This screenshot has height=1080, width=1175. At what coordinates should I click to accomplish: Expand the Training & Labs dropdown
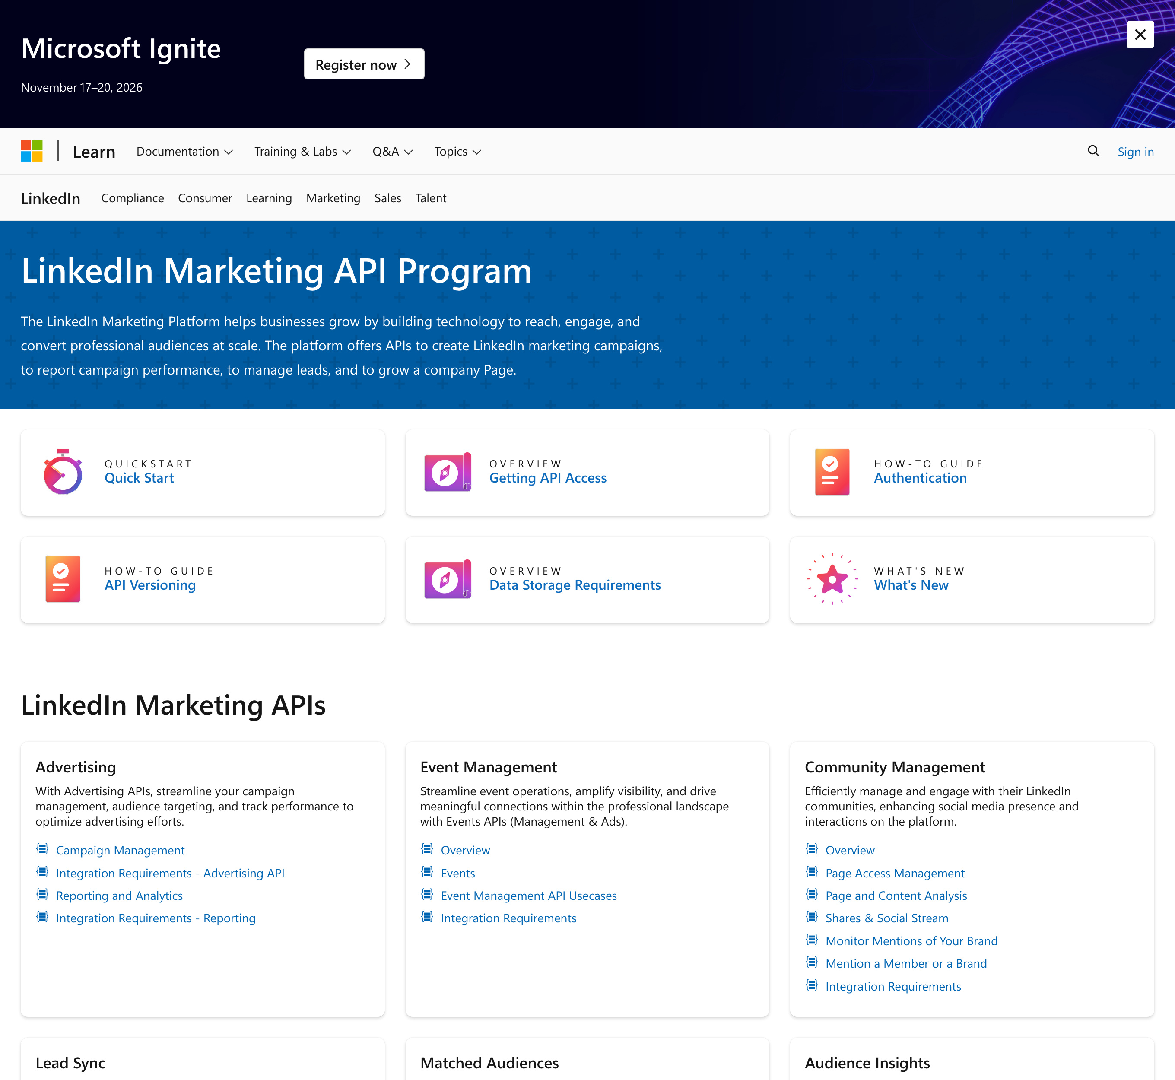click(x=303, y=151)
